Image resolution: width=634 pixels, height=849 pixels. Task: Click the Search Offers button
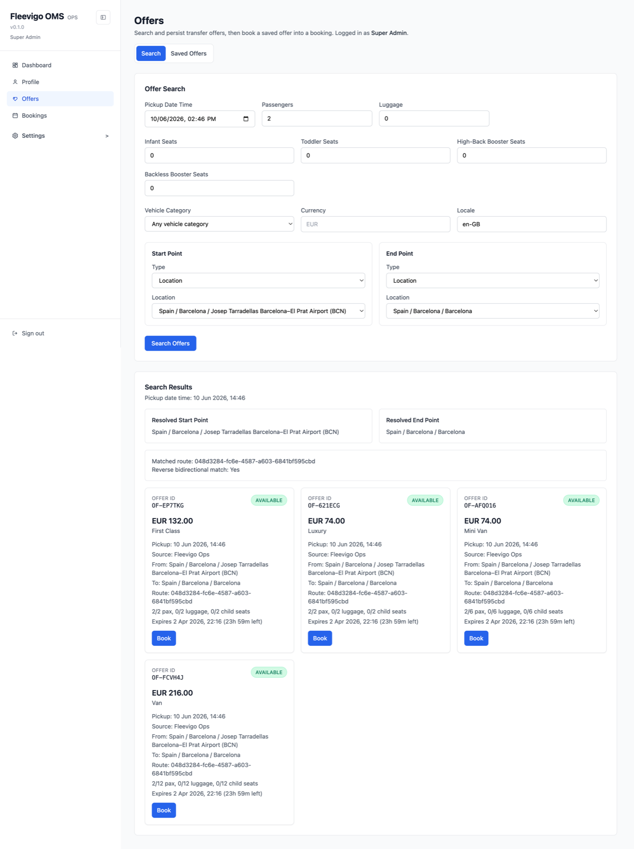coord(170,343)
